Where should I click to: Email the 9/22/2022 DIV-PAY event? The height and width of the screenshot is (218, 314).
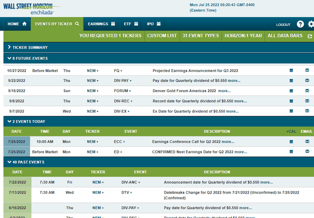click(307, 80)
